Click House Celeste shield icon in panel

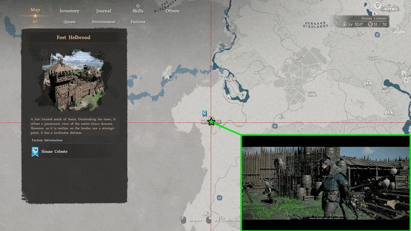(x=35, y=151)
